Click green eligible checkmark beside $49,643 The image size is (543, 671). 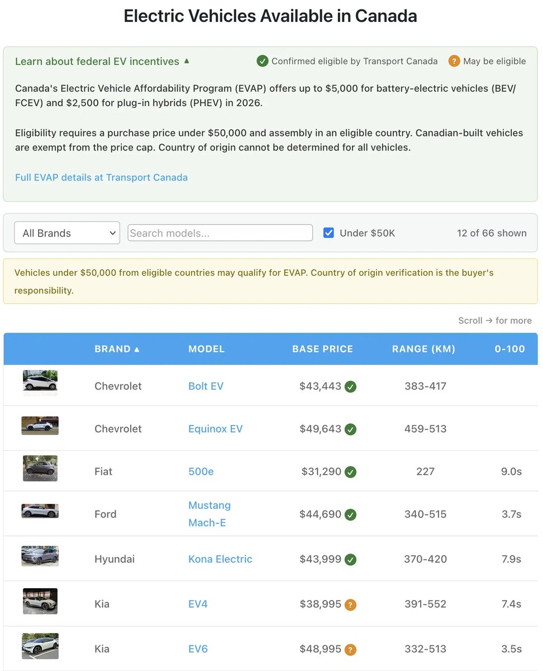click(350, 429)
